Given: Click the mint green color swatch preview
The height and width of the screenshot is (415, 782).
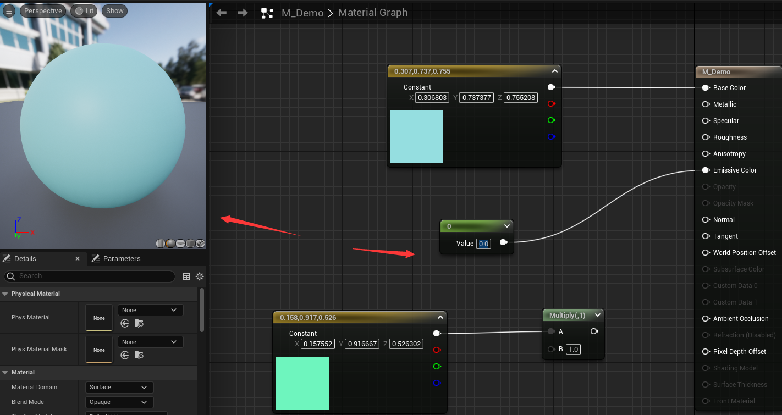Looking at the screenshot, I should [x=302, y=383].
